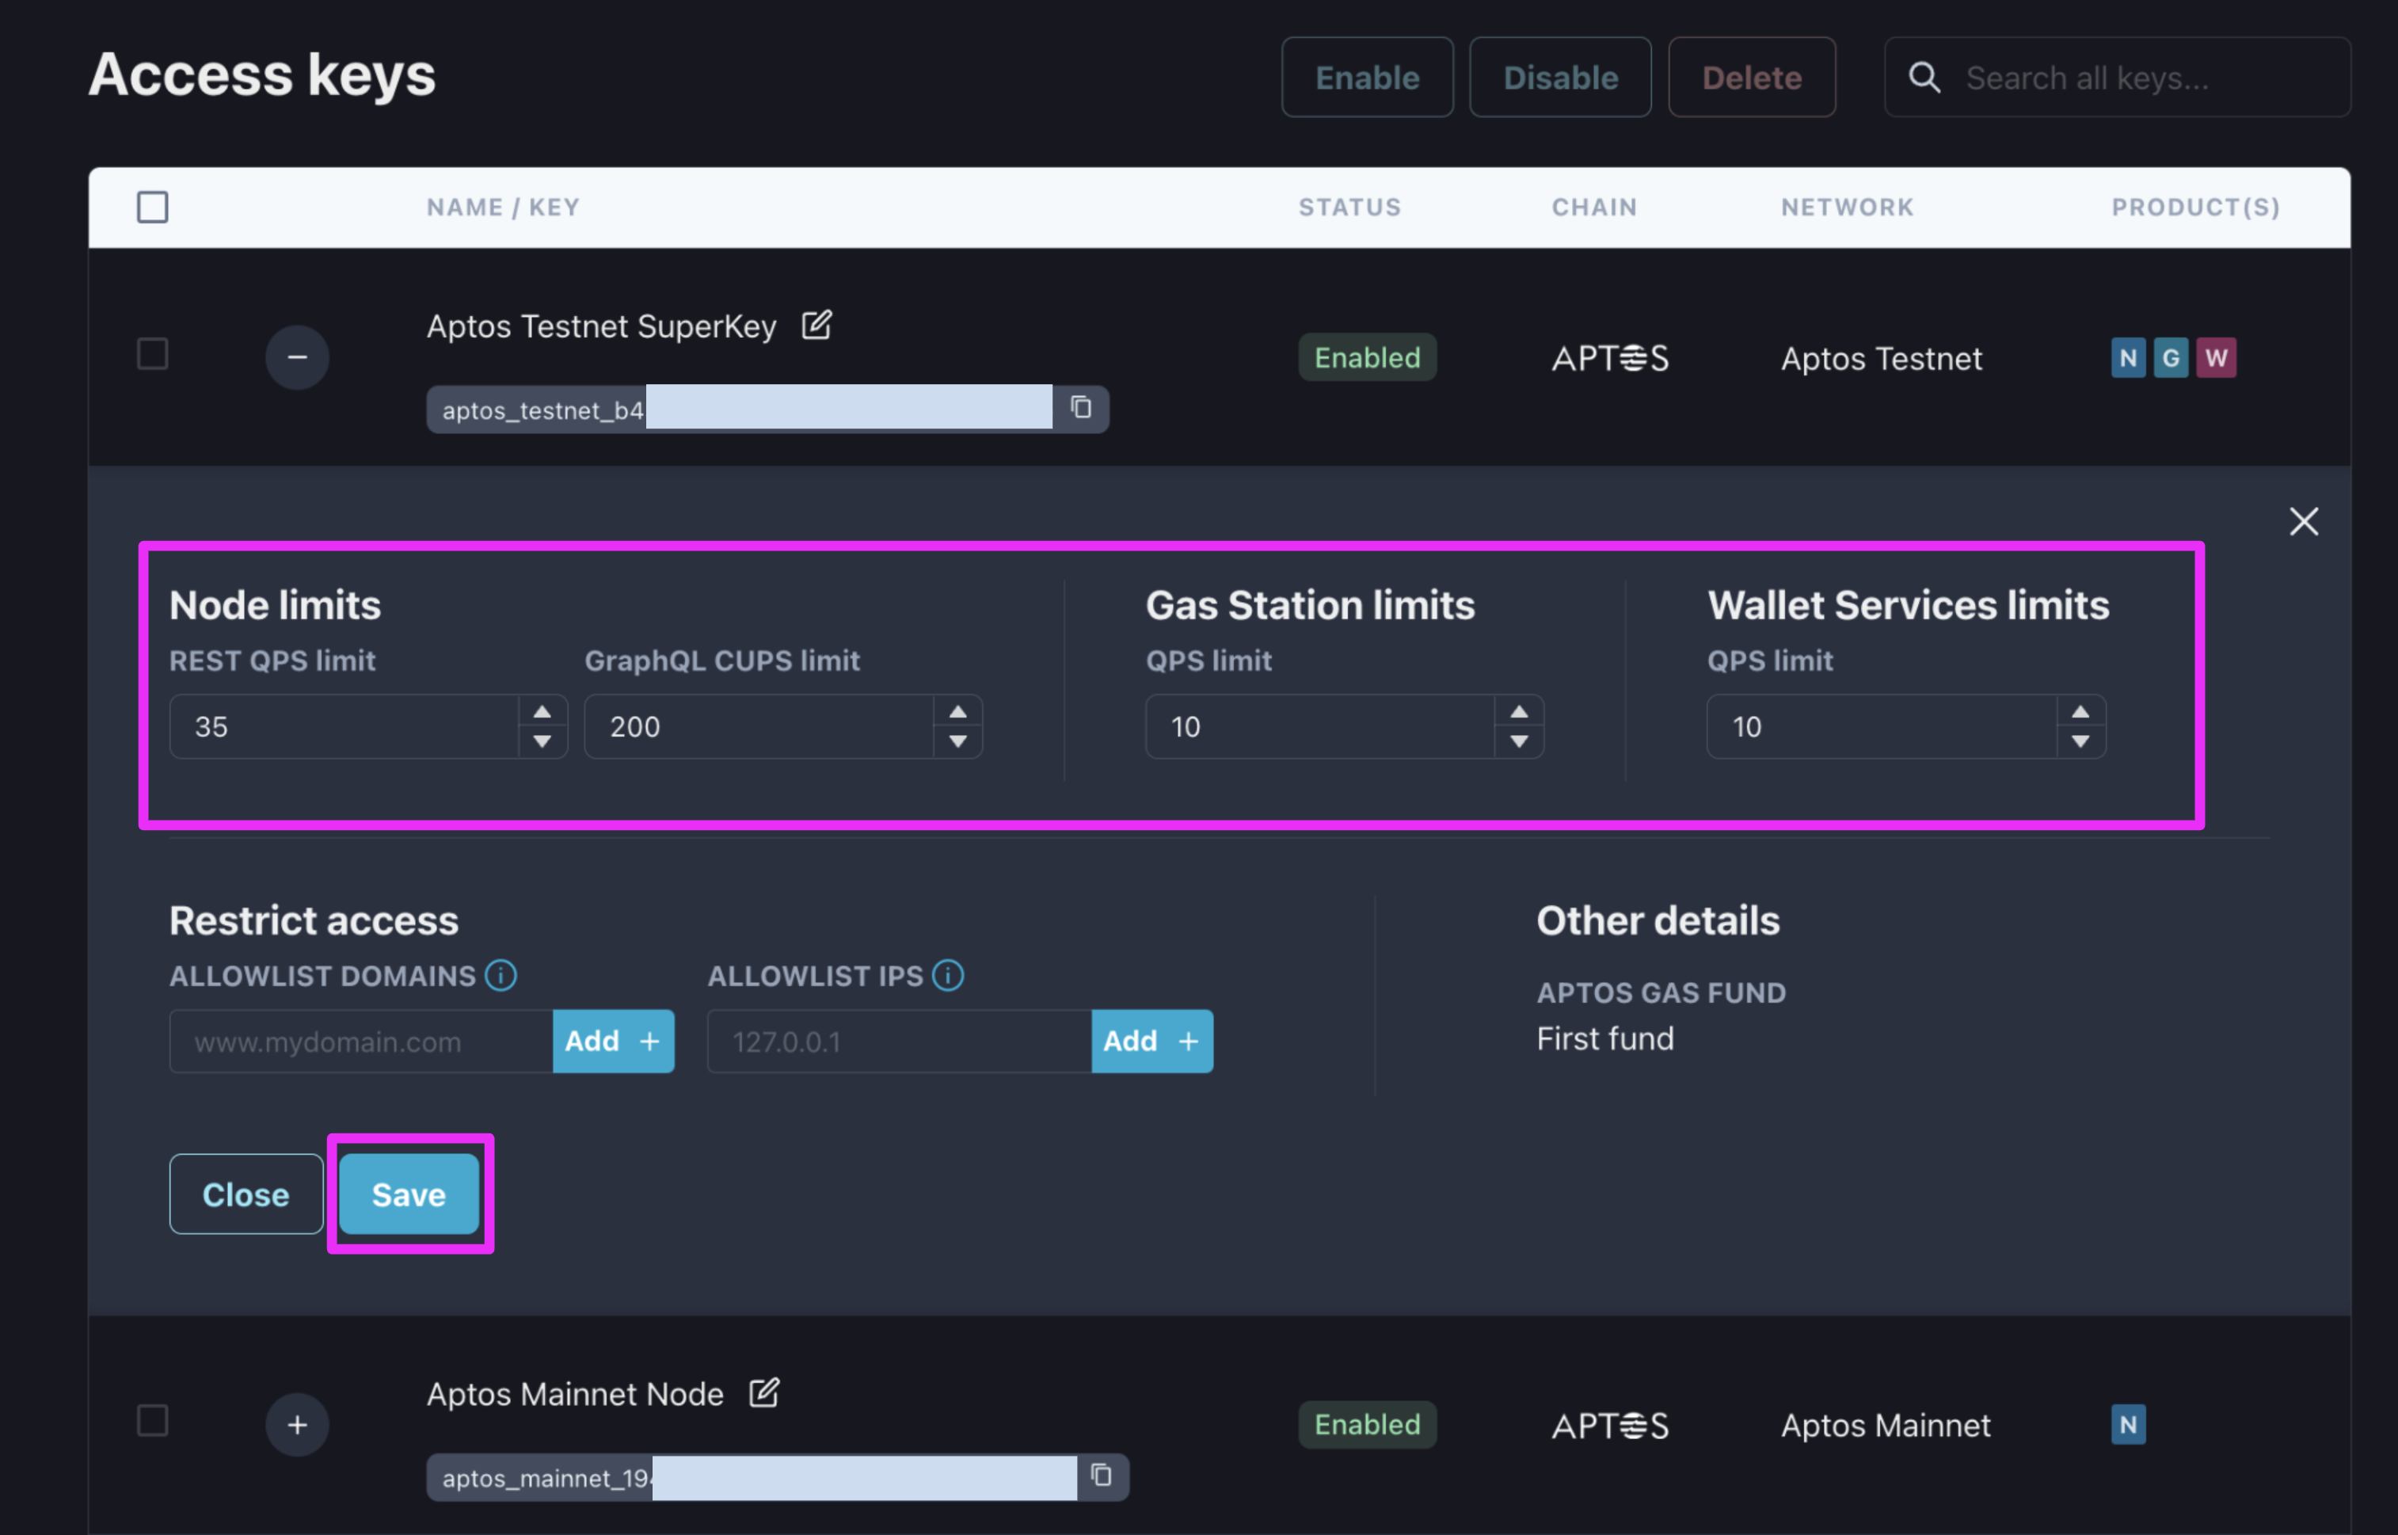Click the Access keys page title

(262, 74)
